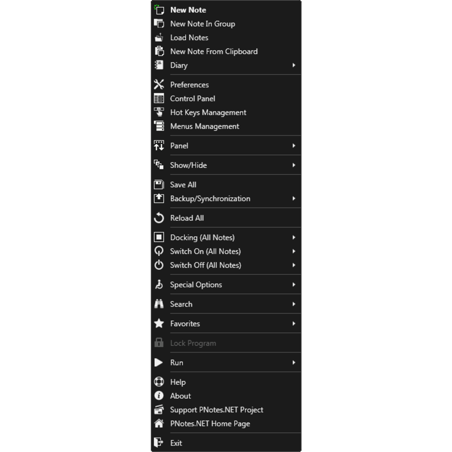Image resolution: width=452 pixels, height=452 pixels.
Task: Click the Help lifebuoy icon
Action: (x=159, y=382)
